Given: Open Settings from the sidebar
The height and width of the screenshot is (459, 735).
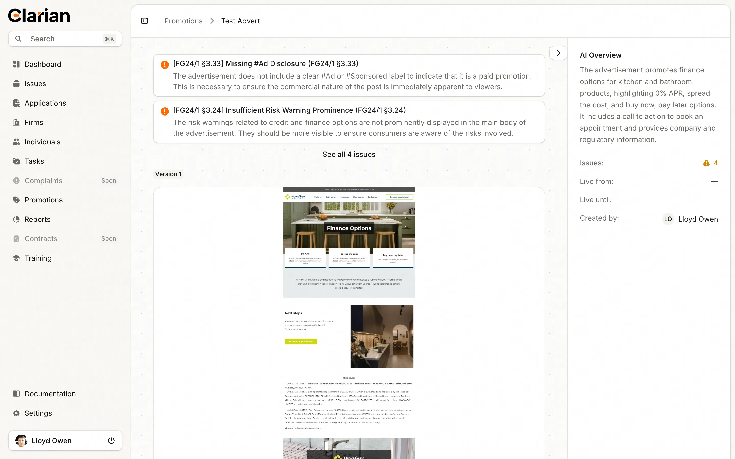Looking at the screenshot, I should [38, 413].
